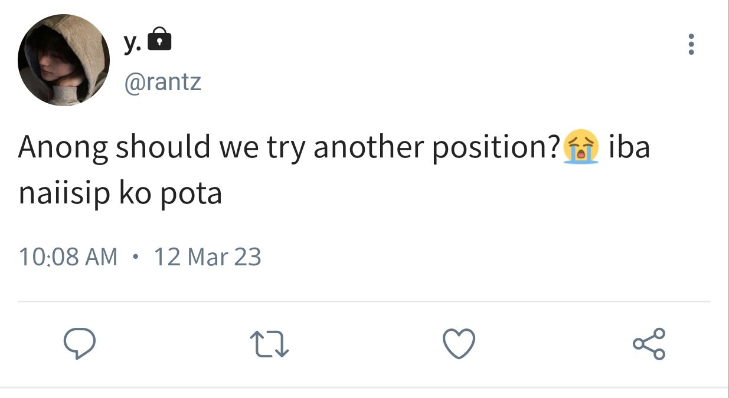Click the word "should" in the tweet
729x398 pixels.
[163, 146]
